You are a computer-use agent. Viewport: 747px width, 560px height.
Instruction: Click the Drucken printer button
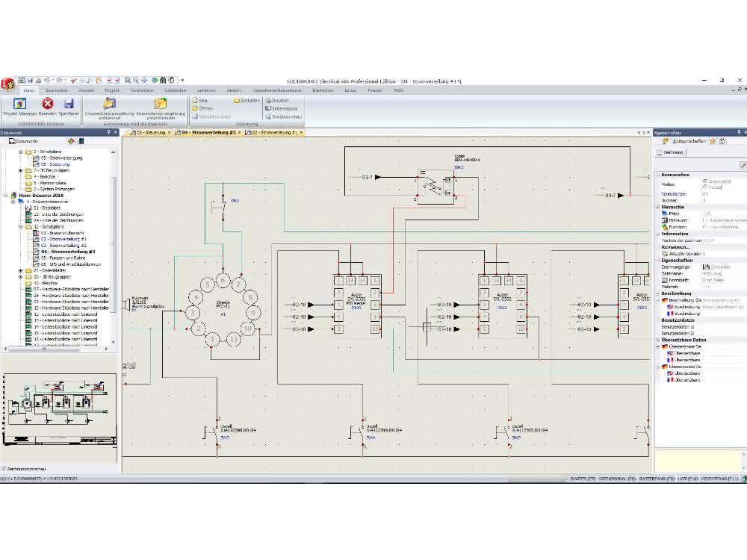[277, 101]
